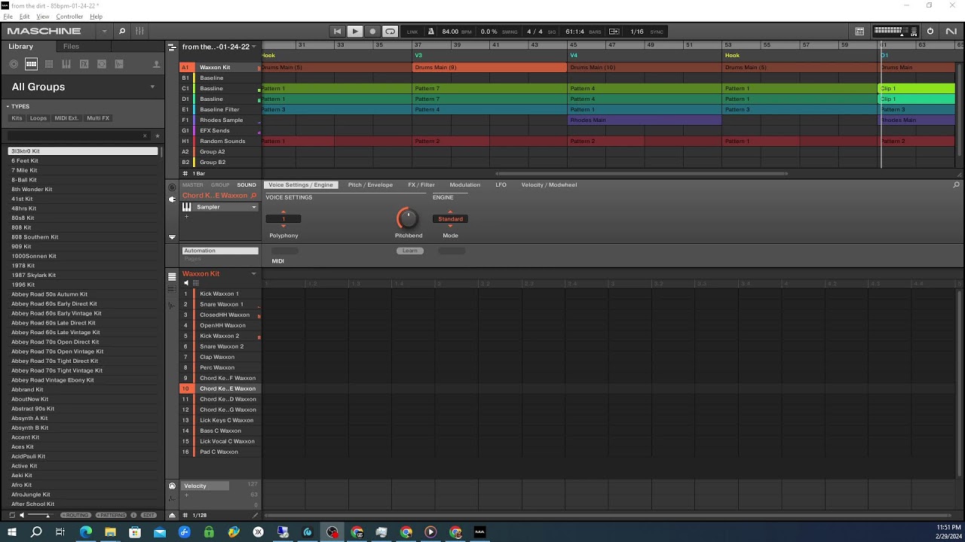The width and height of the screenshot is (965, 542).
Task: Click the metronome icon in transport
Action: tap(431, 31)
